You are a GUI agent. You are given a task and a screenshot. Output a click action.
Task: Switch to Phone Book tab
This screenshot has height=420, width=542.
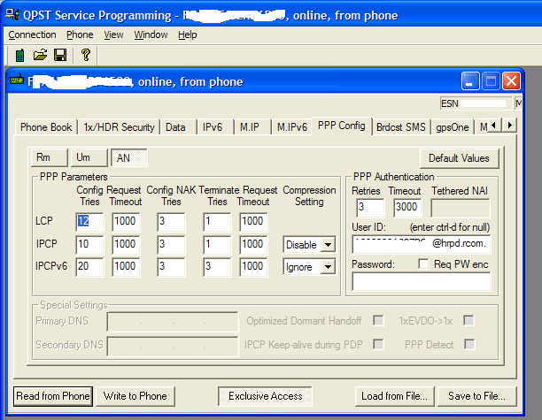[46, 127]
